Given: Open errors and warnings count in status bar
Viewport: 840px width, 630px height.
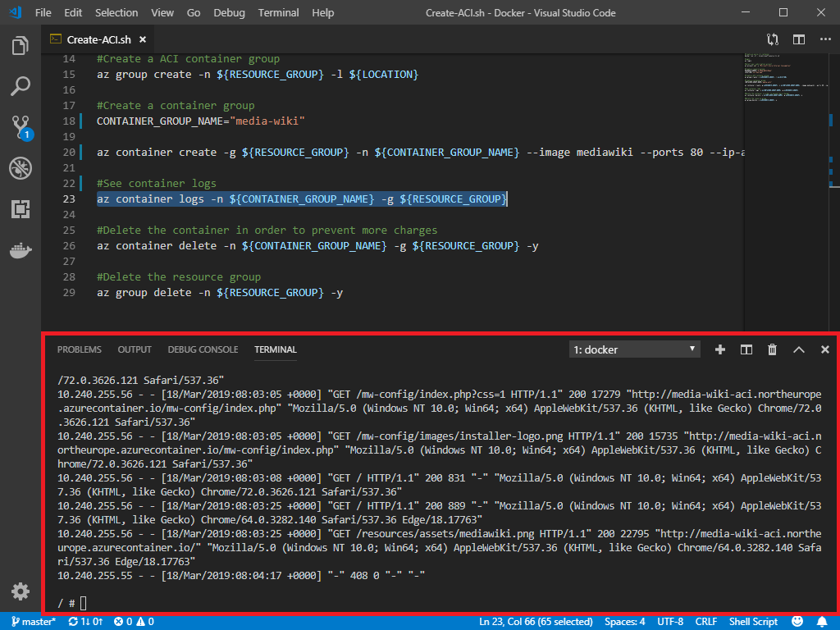Looking at the screenshot, I should tap(134, 622).
